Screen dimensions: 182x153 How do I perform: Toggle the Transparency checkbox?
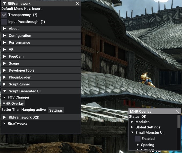(x=4, y=15)
